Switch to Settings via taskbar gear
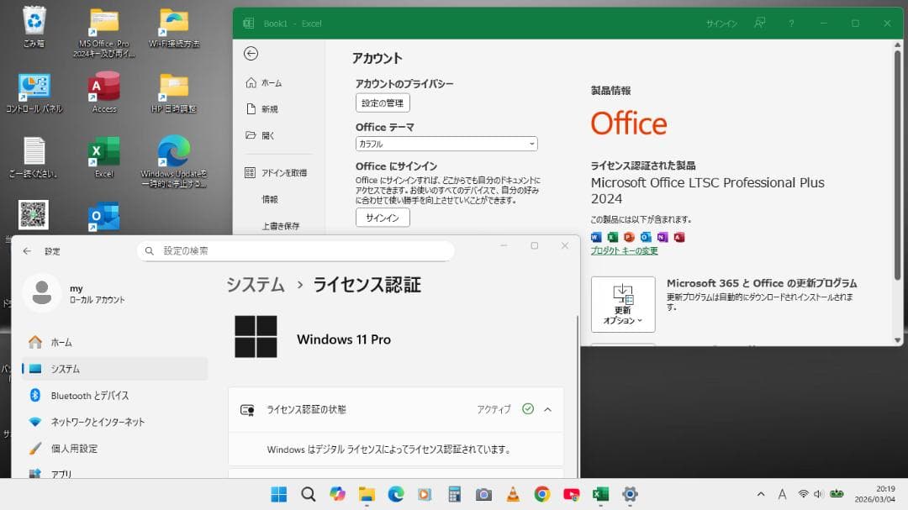908x510 pixels. click(630, 494)
